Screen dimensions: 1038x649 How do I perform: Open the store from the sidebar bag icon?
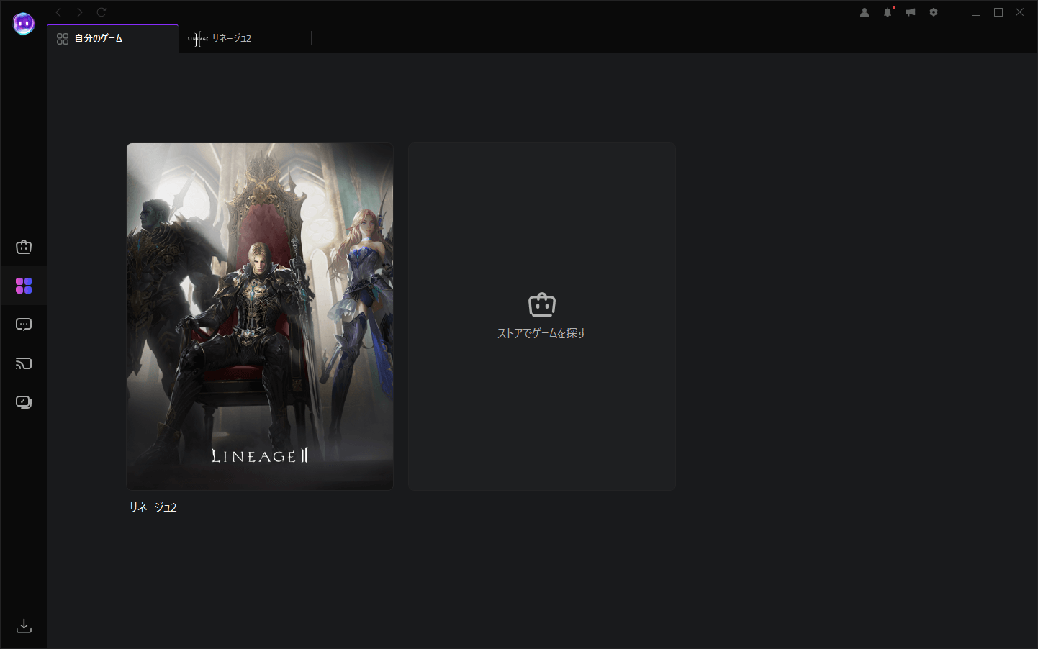(24, 248)
